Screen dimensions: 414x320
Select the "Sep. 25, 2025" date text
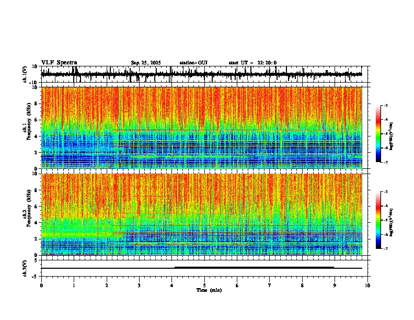146,63
